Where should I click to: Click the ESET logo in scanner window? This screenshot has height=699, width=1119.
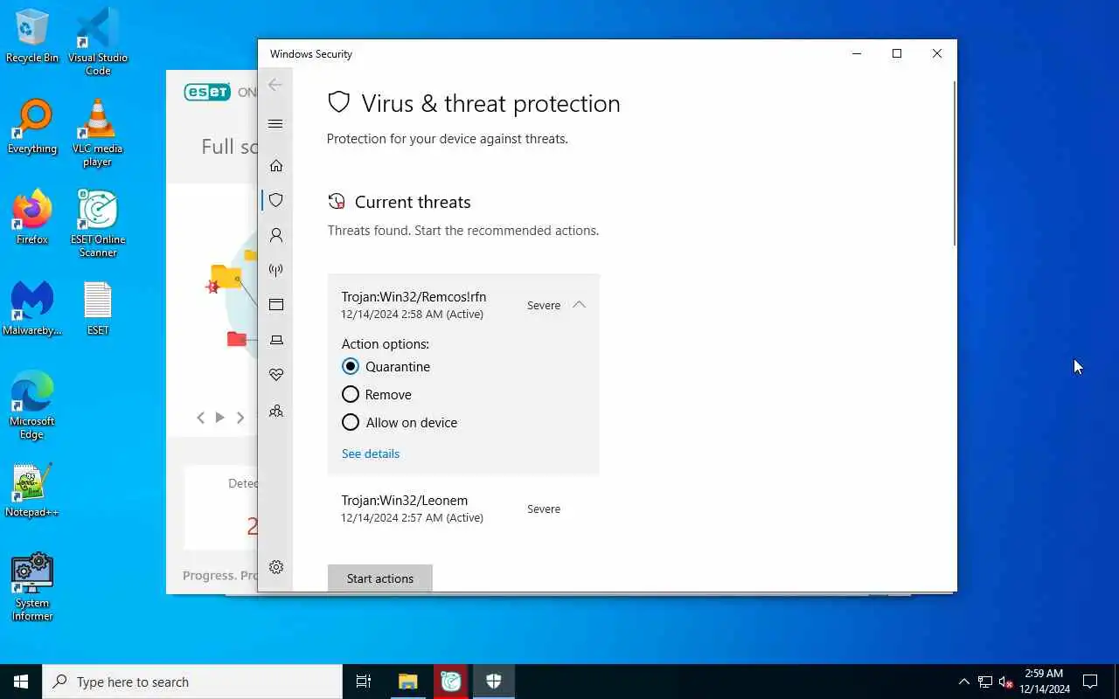207,92
